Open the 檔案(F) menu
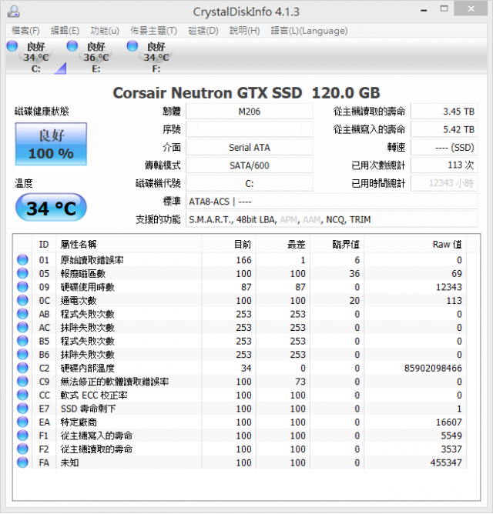The height and width of the screenshot is (514, 493). 25,31
